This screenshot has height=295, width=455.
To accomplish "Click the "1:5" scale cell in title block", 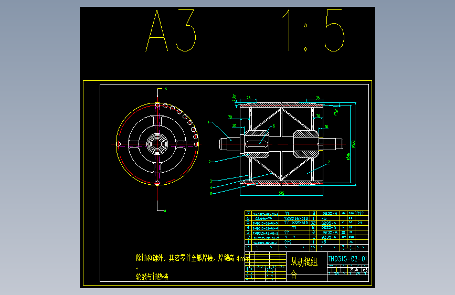I will (x=365, y=270).
